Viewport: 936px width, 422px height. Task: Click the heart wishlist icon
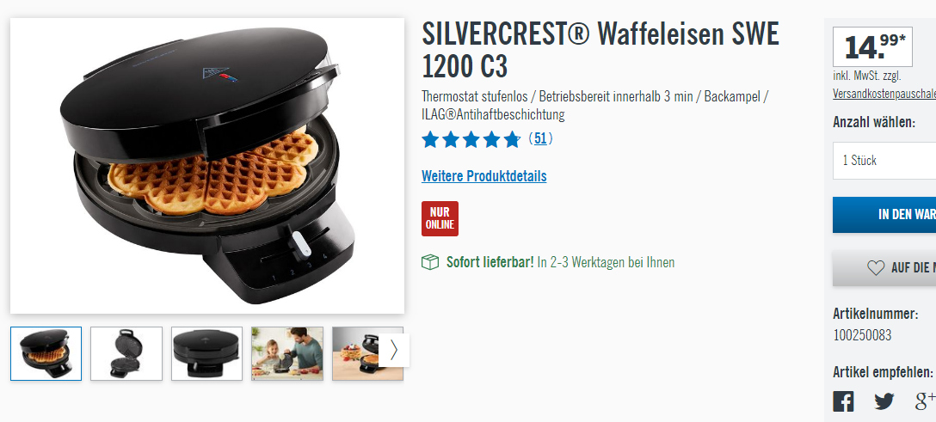point(875,268)
